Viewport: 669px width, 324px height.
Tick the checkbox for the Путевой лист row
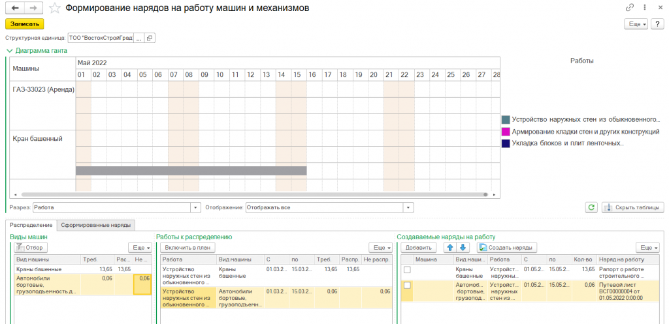pyautogui.click(x=408, y=286)
